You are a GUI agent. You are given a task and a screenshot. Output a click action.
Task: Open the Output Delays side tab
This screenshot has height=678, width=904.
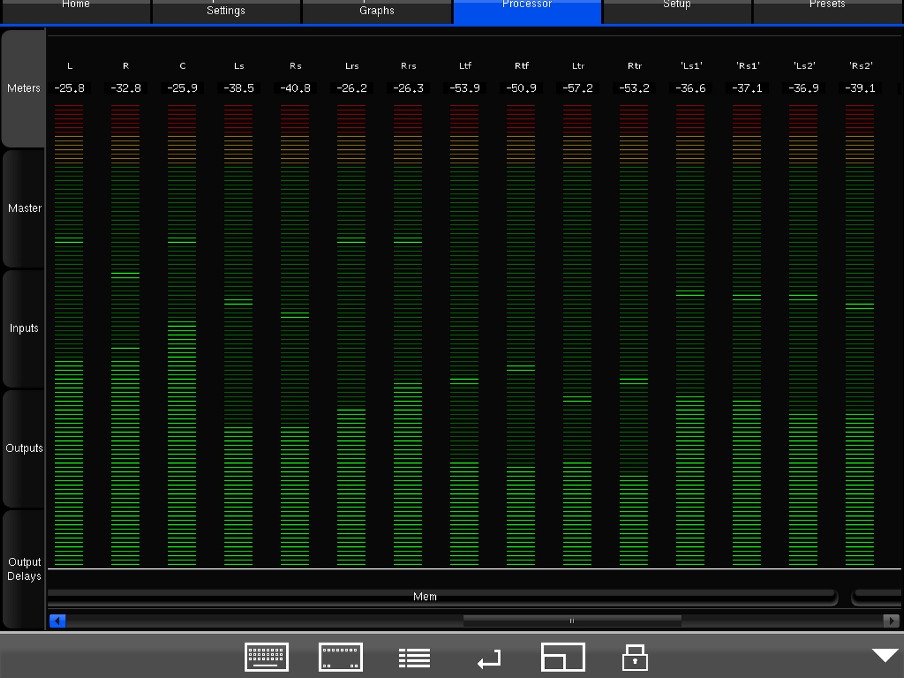24,569
